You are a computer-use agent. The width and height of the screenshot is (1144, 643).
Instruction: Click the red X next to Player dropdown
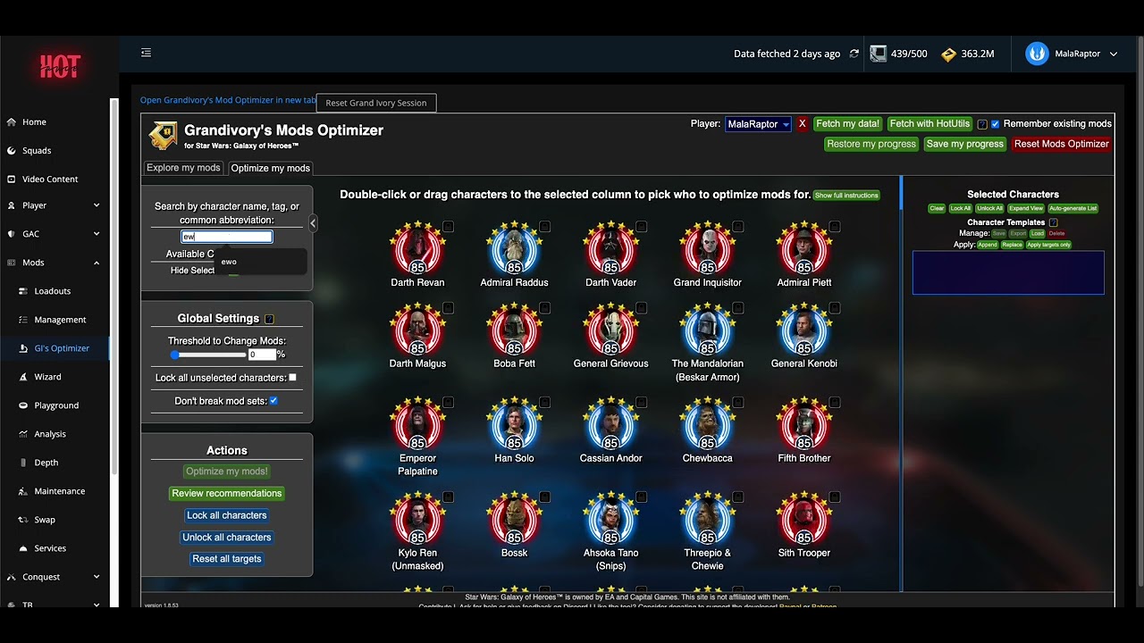[802, 124]
